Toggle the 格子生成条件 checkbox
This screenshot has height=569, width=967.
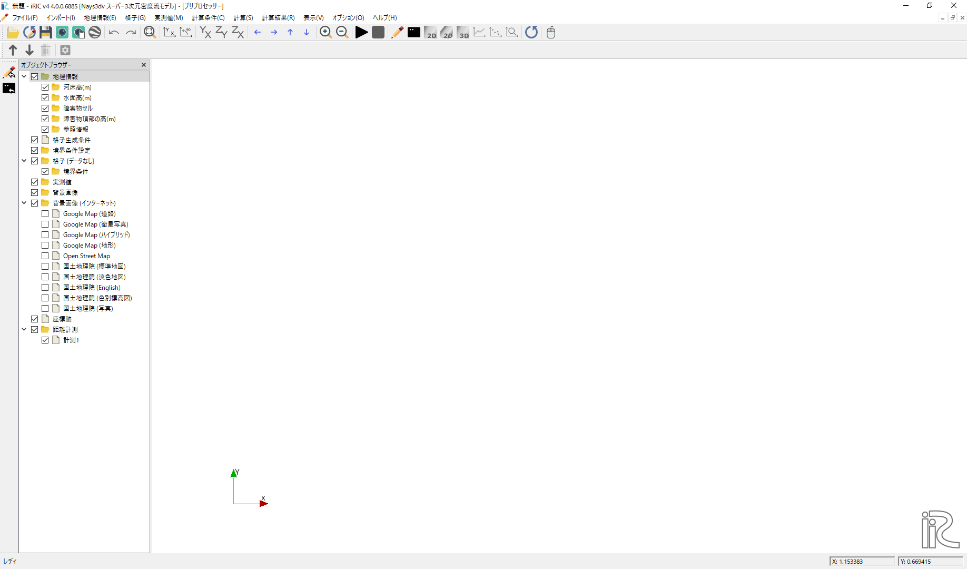(35, 140)
